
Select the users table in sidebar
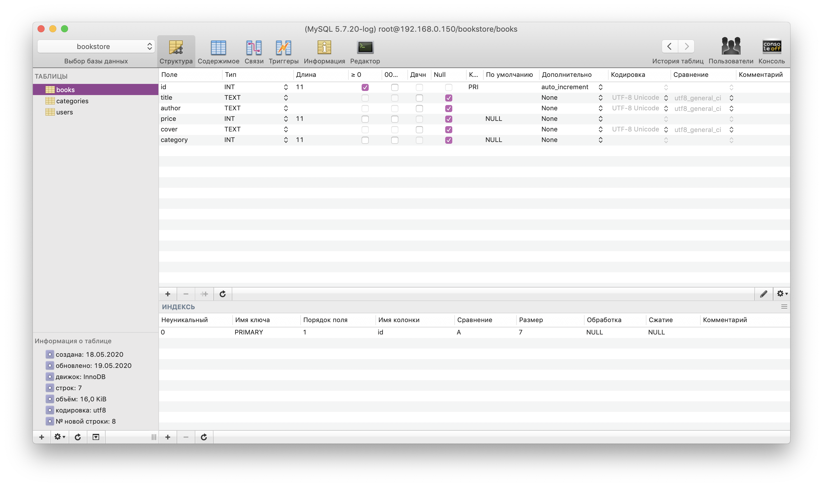tap(64, 112)
